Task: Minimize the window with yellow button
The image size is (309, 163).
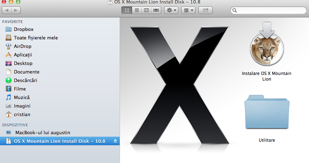Action: pyautogui.click(x=11, y=2)
